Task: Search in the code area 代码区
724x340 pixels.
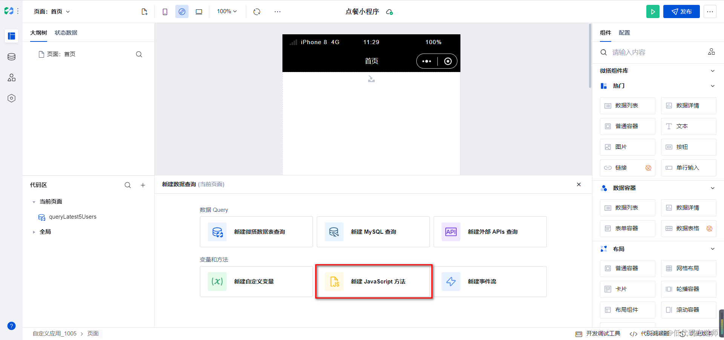Action: point(128,185)
